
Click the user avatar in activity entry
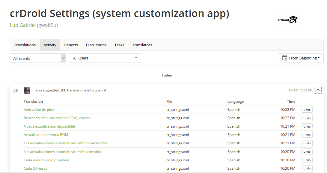click(27, 91)
